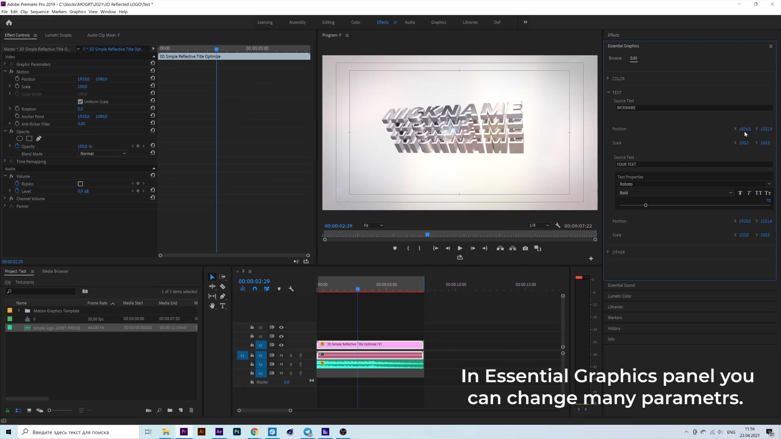
Task: Open timeline display settings wrench
Action: [291, 289]
